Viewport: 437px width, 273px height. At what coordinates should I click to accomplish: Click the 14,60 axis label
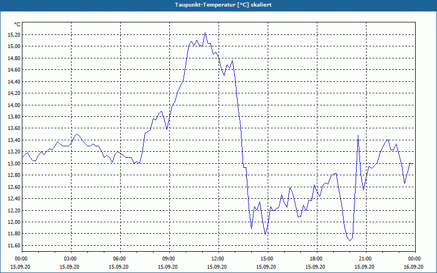click(x=14, y=70)
